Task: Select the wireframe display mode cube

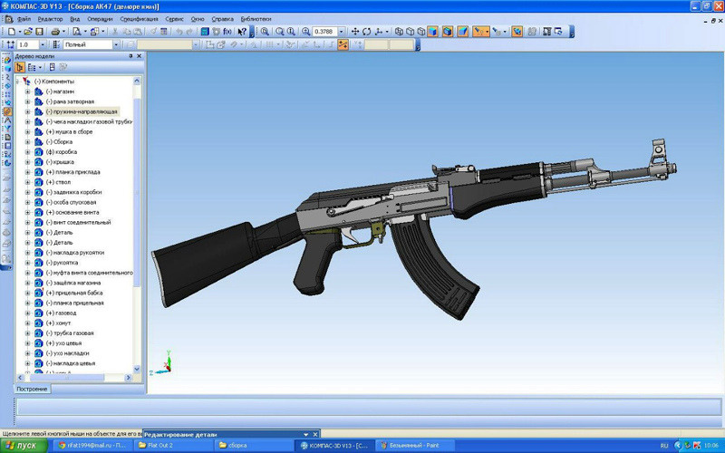Action: coord(399,32)
